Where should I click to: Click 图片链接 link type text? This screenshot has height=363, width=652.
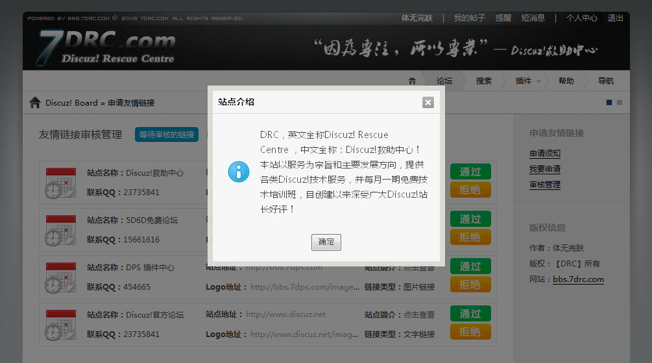pos(419,287)
